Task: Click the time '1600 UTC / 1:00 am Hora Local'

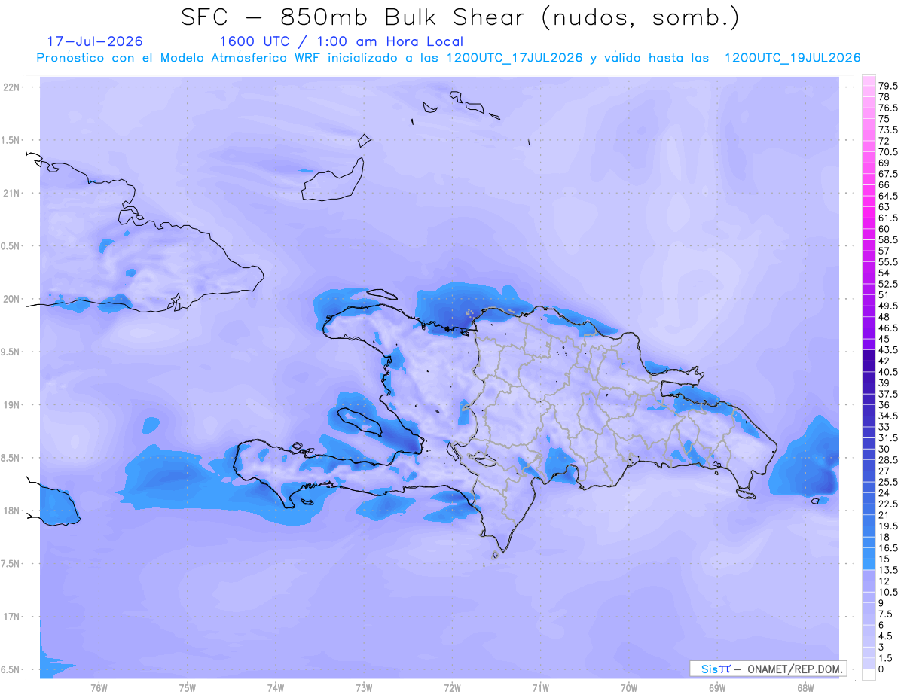Action: point(341,41)
